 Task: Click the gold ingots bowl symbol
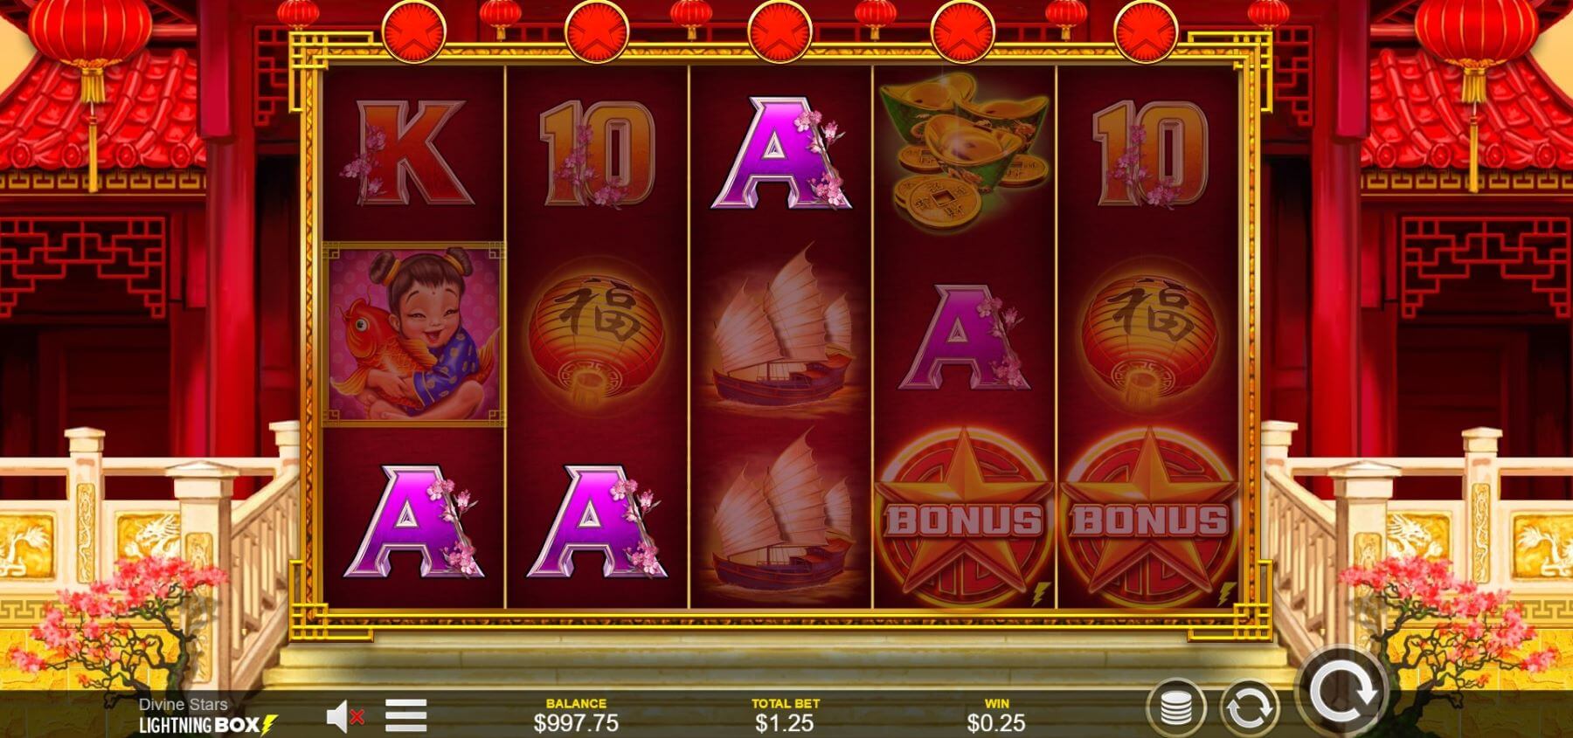click(x=963, y=148)
